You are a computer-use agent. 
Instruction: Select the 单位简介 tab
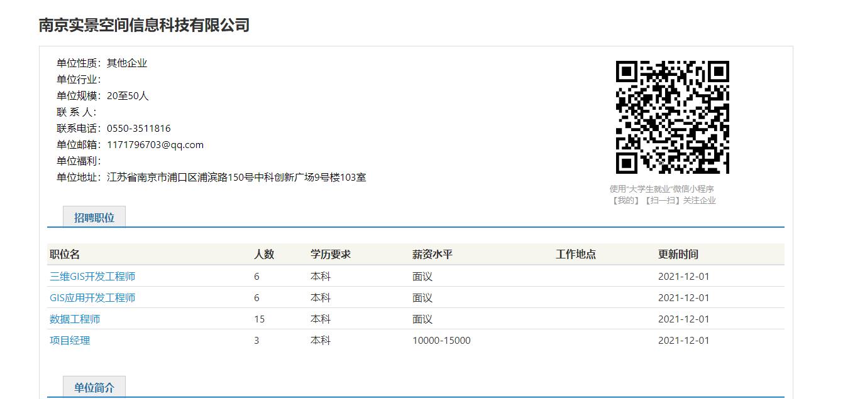94,388
